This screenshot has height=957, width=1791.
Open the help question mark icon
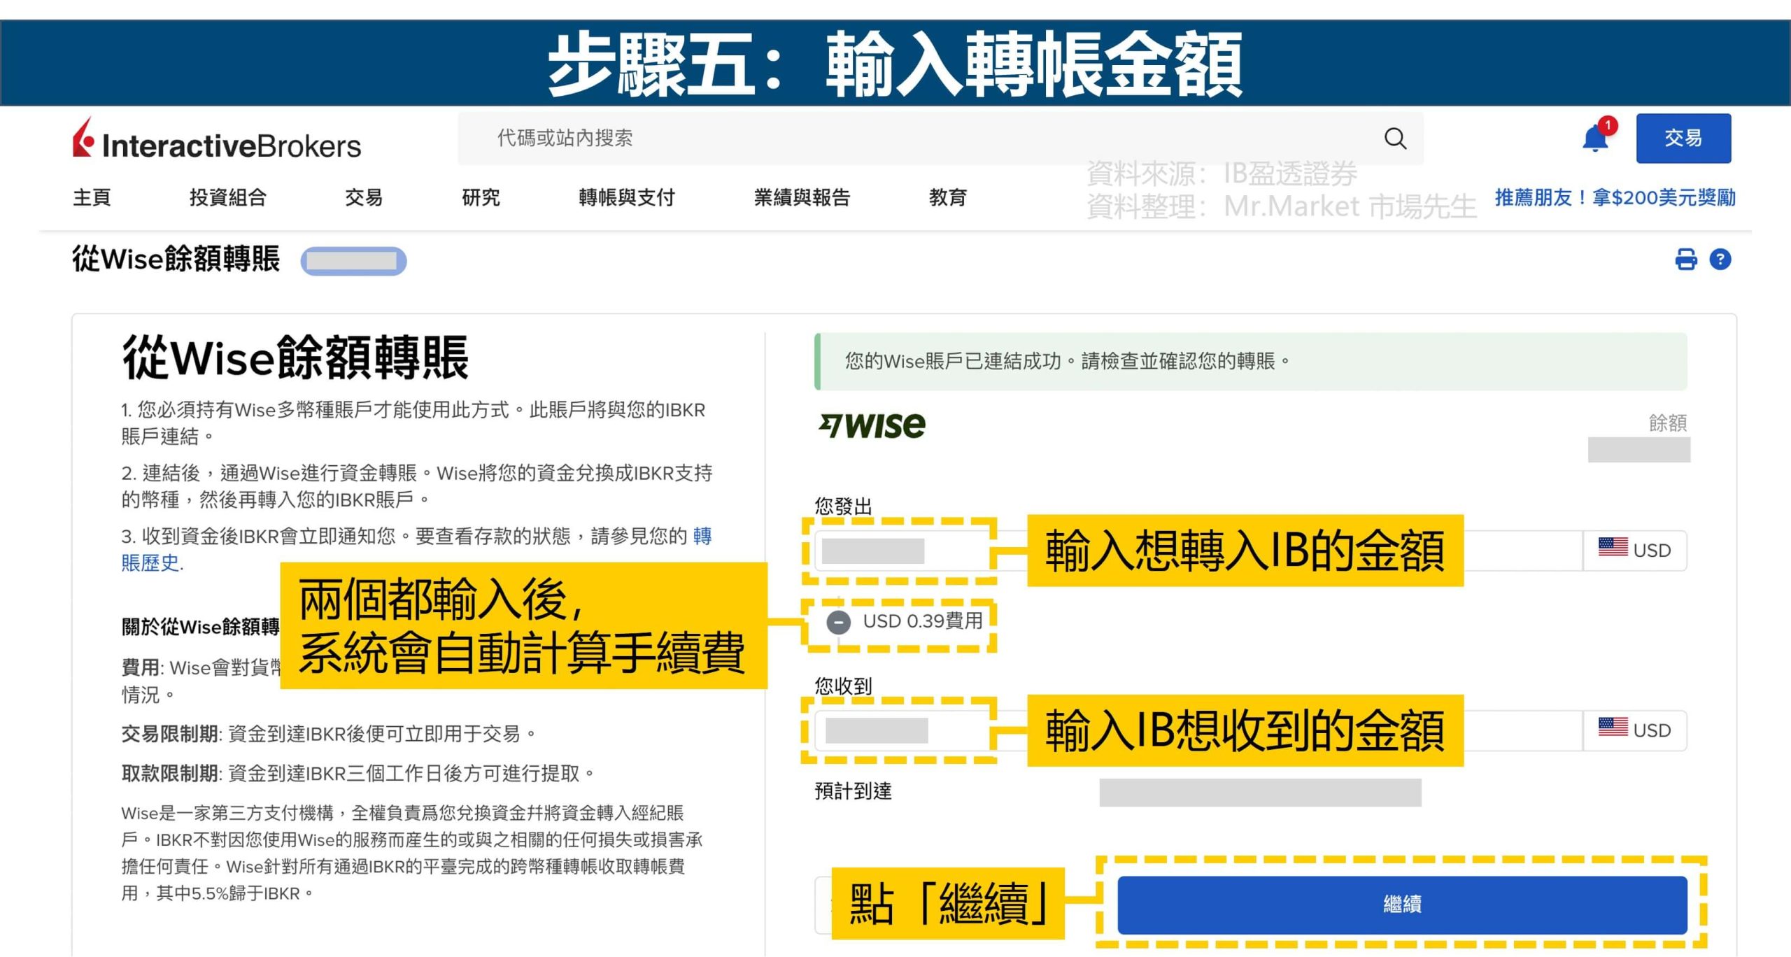(1720, 260)
